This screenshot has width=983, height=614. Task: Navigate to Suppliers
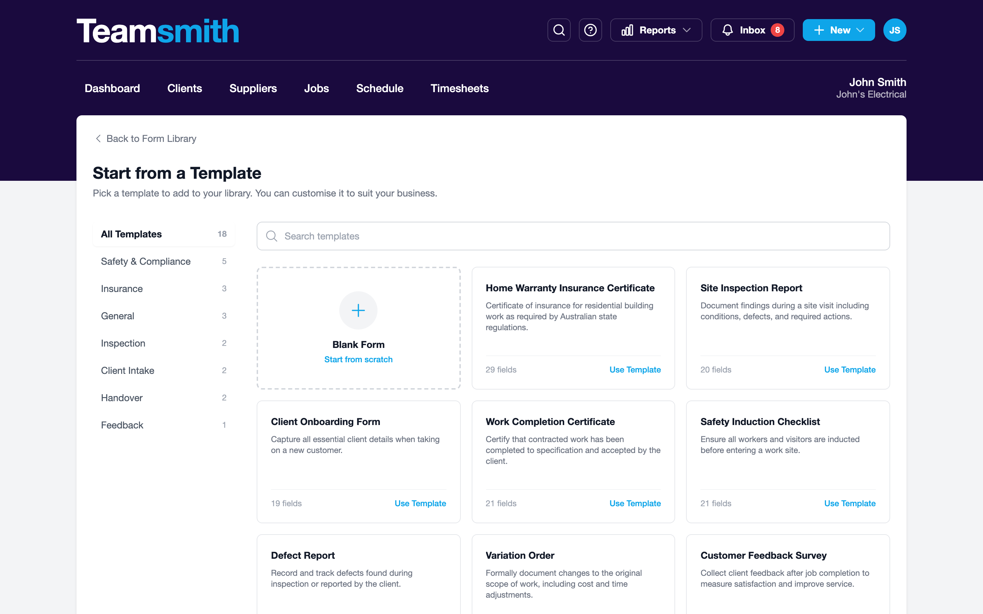pyautogui.click(x=253, y=88)
